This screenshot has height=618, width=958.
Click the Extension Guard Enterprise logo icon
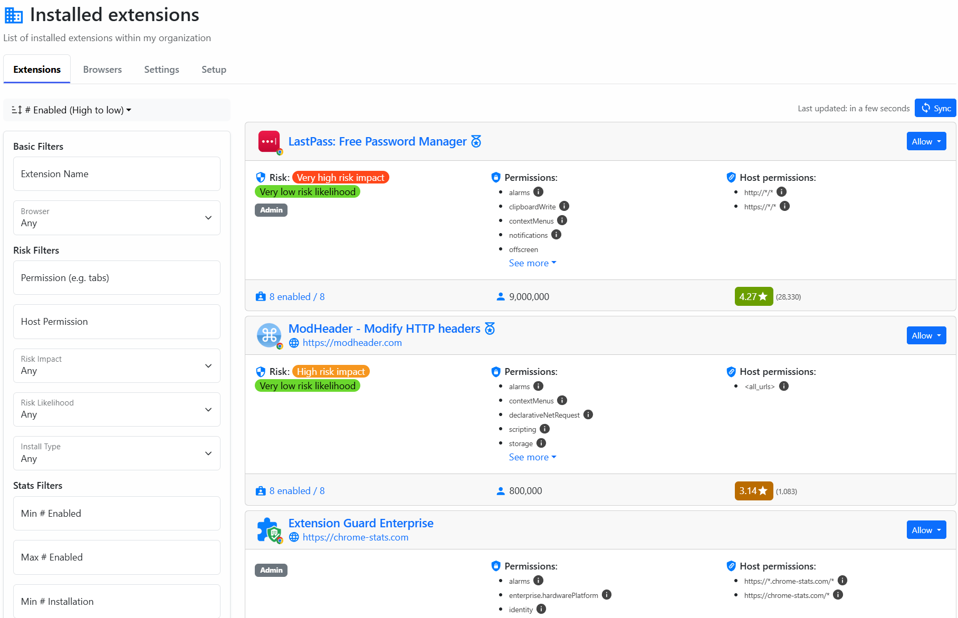[x=269, y=530]
